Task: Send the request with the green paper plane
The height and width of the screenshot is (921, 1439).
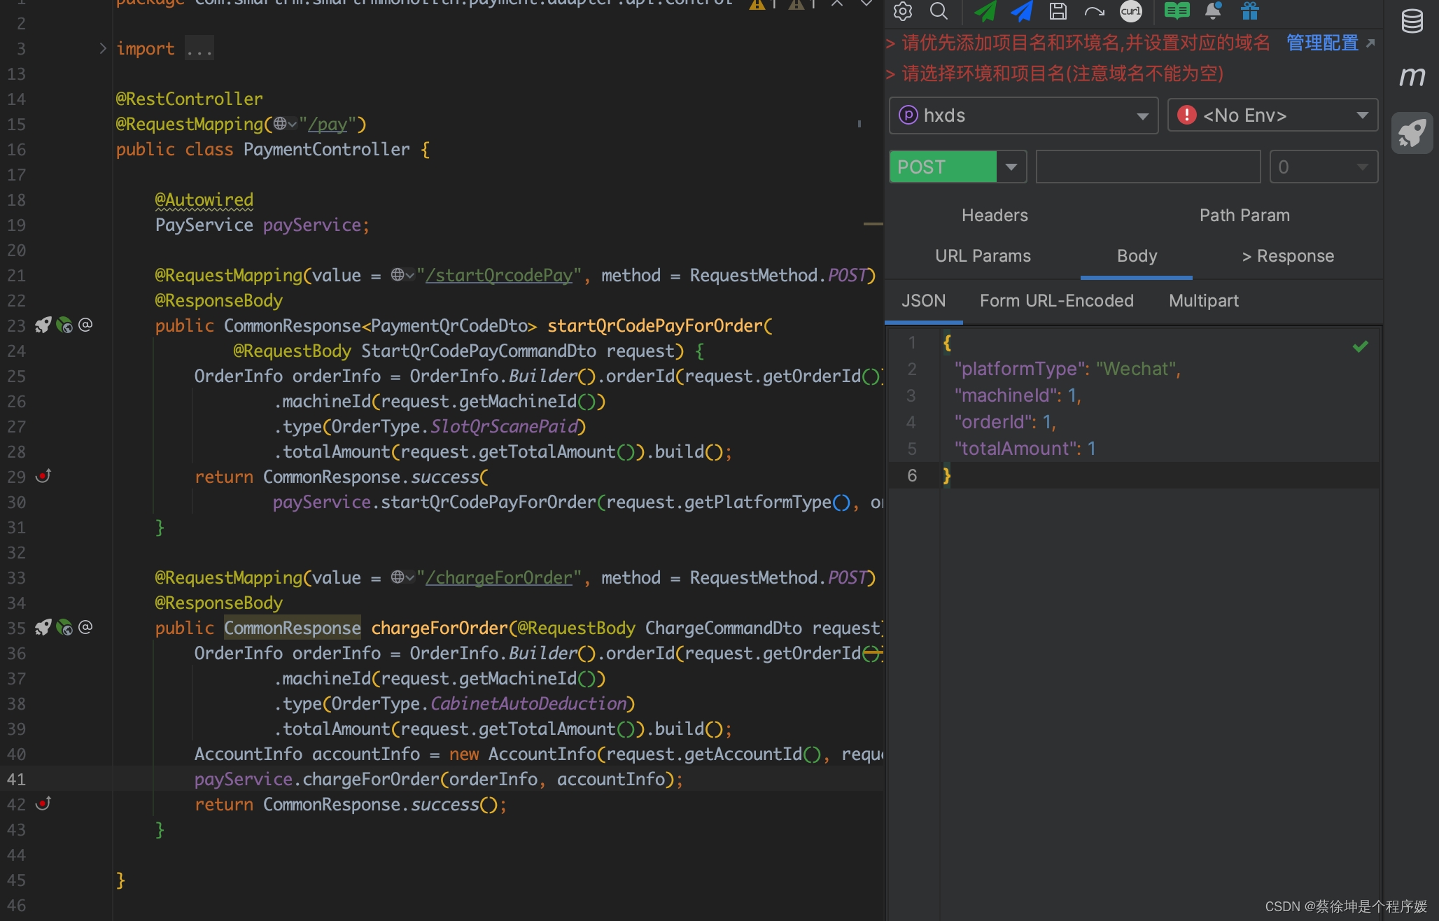Action: pyautogui.click(x=985, y=11)
